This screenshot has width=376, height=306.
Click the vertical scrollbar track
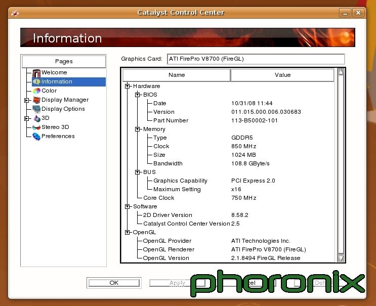tap(341, 165)
